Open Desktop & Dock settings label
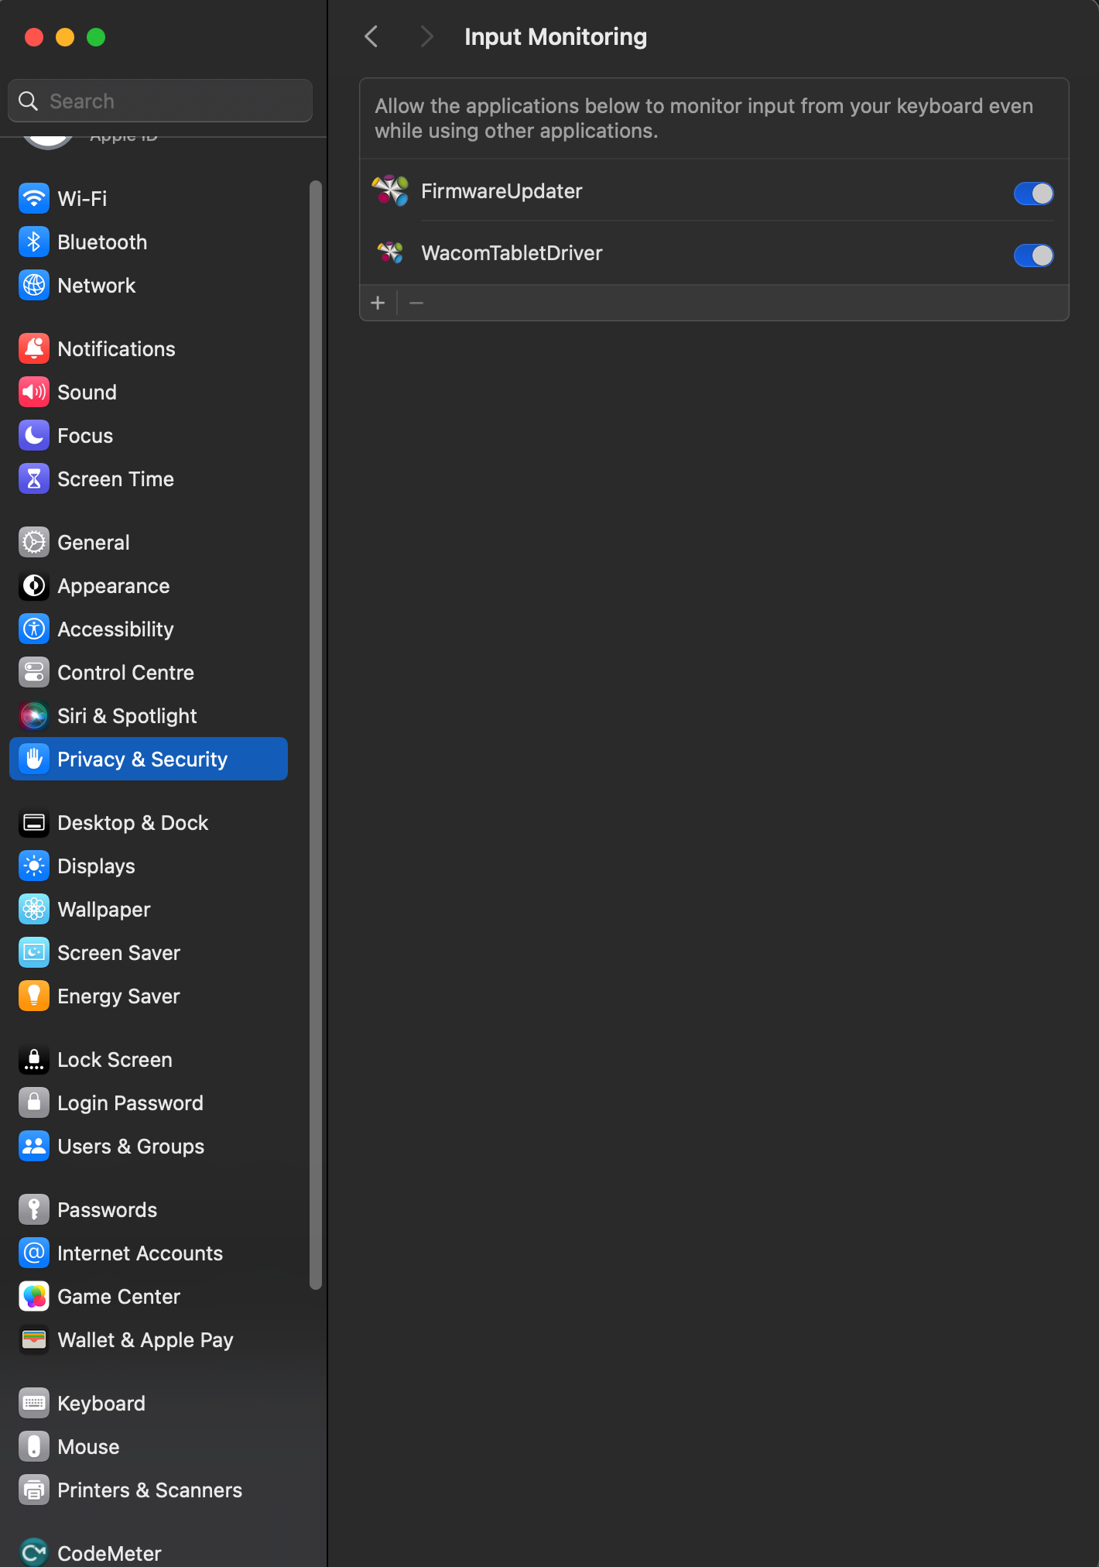The image size is (1099, 1567). pos(133,823)
